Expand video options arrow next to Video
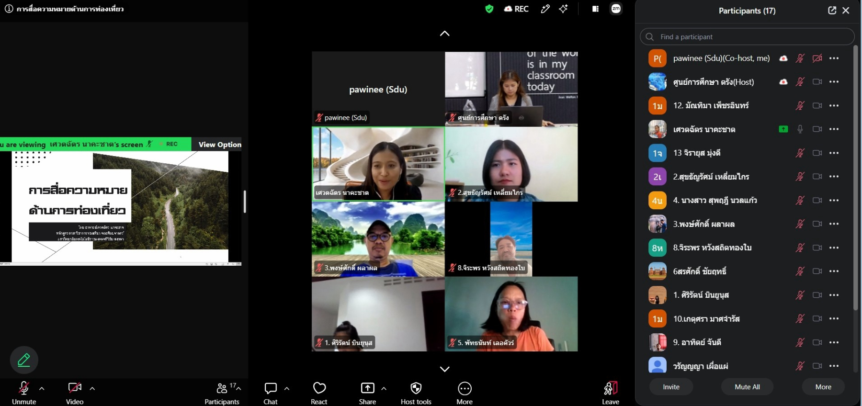Image resolution: width=862 pixels, height=406 pixels. tap(92, 388)
